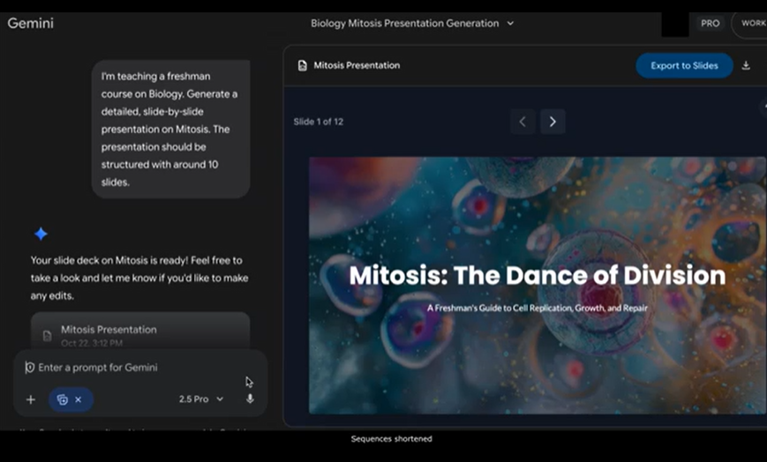Go to the next slide with the right arrow
The height and width of the screenshot is (462, 767).
coord(553,122)
